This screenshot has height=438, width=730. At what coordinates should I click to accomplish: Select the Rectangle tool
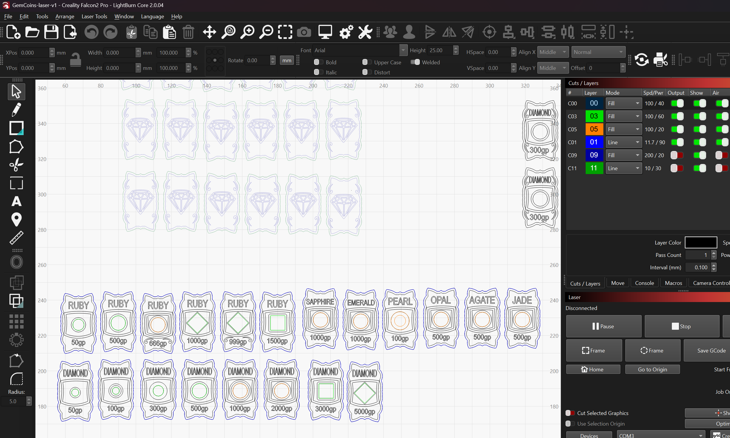[16, 128]
